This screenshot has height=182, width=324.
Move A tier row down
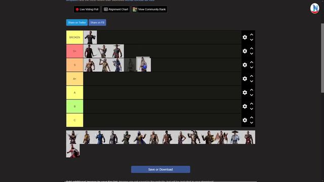(x=252, y=95)
